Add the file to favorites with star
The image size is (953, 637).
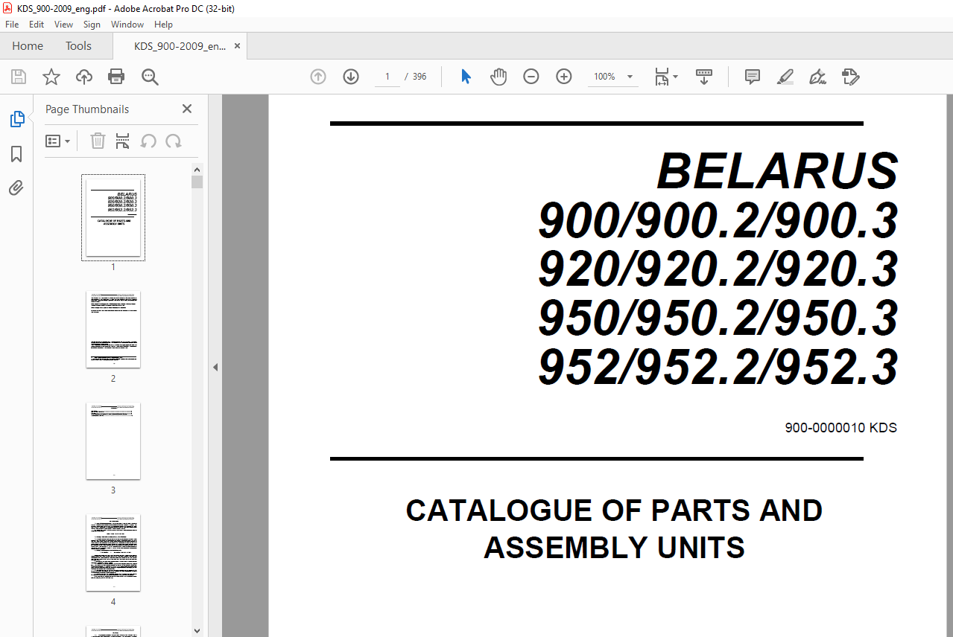tap(51, 77)
